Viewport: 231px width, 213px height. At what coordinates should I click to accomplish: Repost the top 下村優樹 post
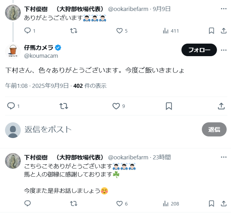point(73,31)
